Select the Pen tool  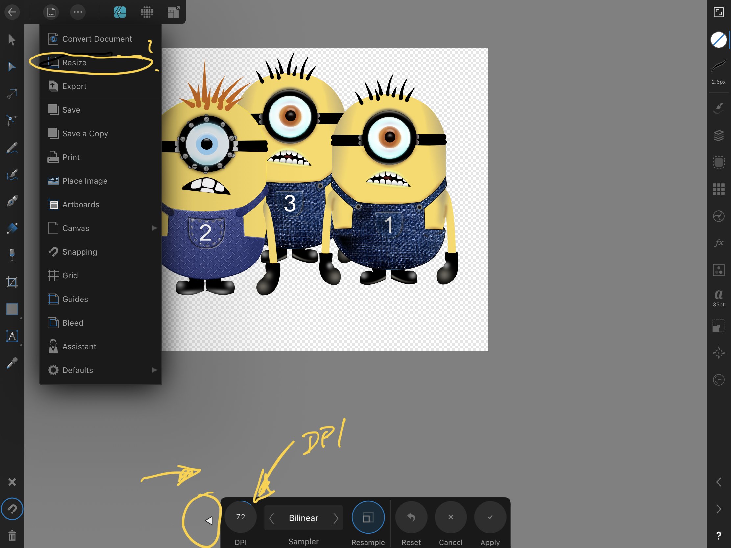pos(12,201)
